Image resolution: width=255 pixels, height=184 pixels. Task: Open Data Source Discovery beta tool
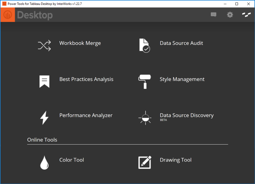pos(145,118)
